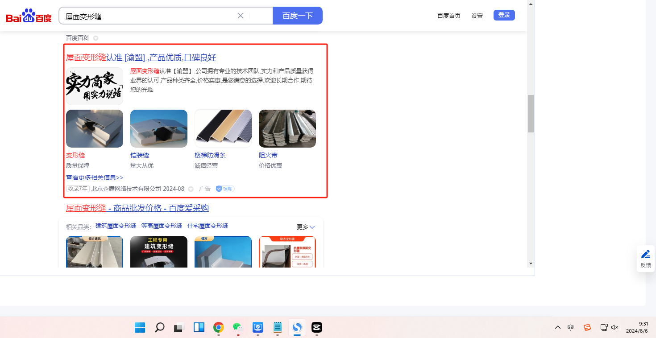This screenshot has height=338, width=656.
Task: Show hidden system tray icons
Action: 558,327
